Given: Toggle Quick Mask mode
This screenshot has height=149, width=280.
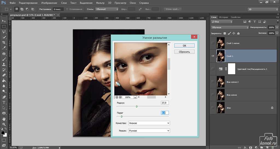Looking at the screenshot, I should tap(4, 140).
